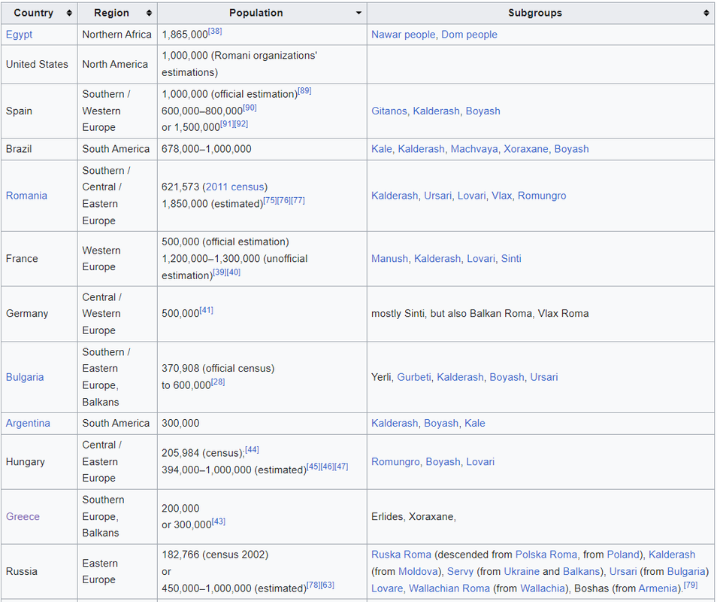Image resolution: width=717 pixels, height=602 pixels.
Task: Select the mostly Sinti subgroup cell
Action: tap(540, 314)
